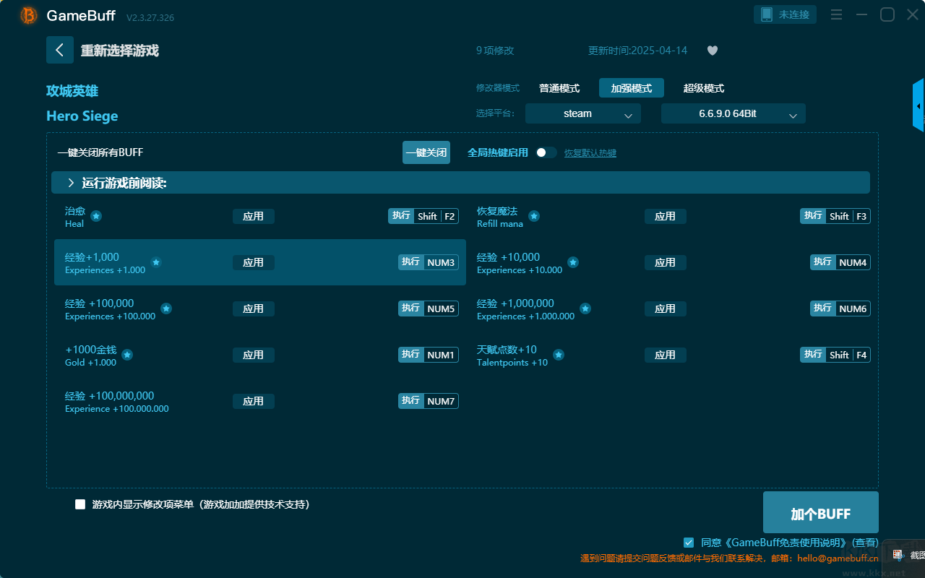Viewport: 925px width, 578px height.
Task: Apply the Gold +1.000 buff
Action: 254,355
